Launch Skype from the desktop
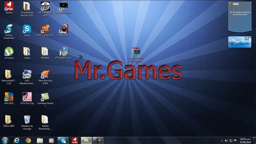 point(27,30)
